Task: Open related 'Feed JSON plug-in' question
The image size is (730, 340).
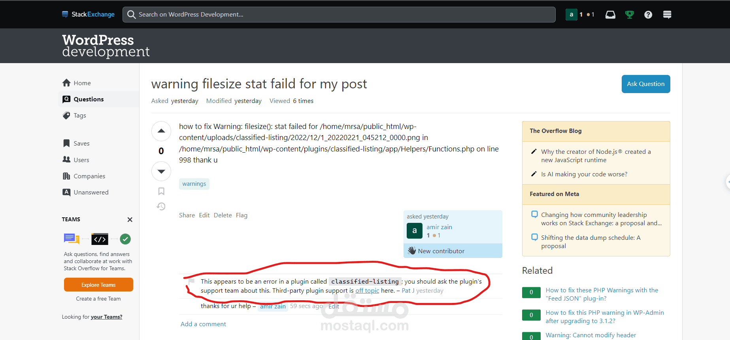Action: click(x=602, y=294)
